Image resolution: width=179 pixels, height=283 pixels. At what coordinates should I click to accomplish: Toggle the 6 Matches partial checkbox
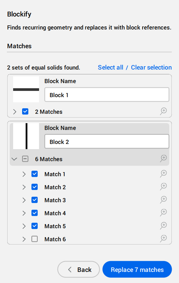pyautogui.click(x=25, y=159)
